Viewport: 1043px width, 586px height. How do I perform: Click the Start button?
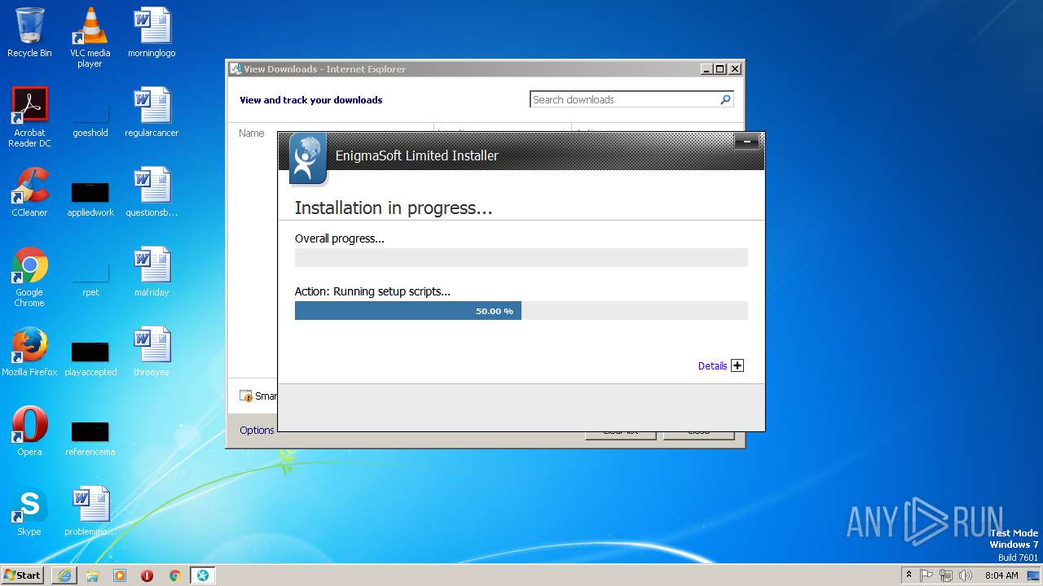click(x=23, y=575)
